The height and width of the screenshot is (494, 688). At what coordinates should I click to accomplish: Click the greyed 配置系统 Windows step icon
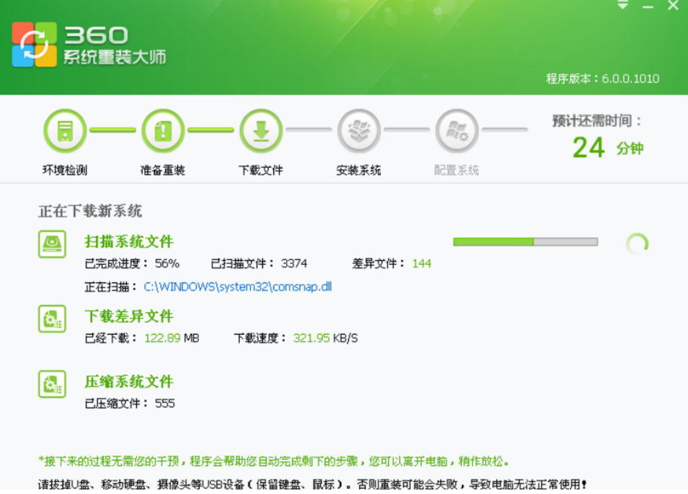pyautogui.click(x=457, y=130)
